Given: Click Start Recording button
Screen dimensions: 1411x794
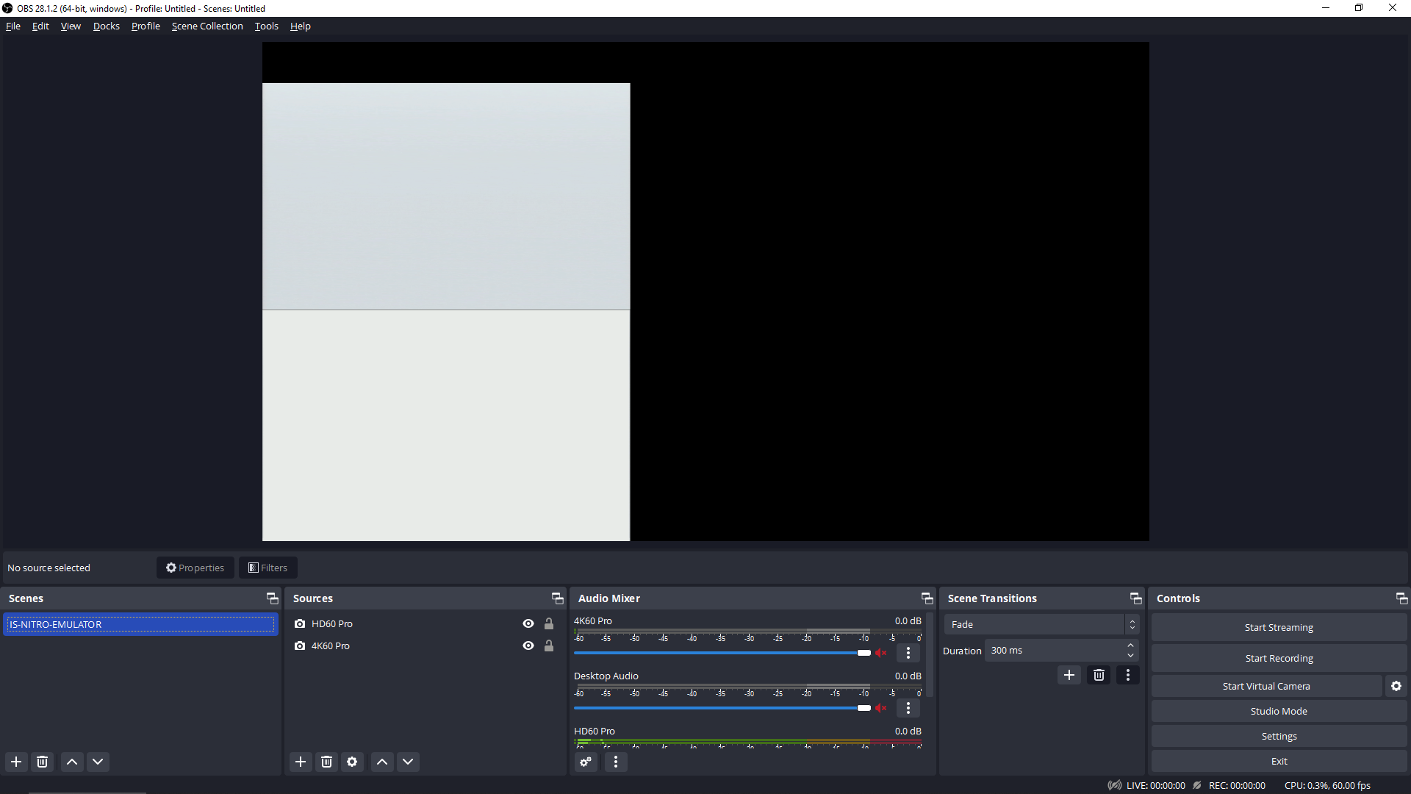Looking at the screenshot, I should (x=1279, y=658).
